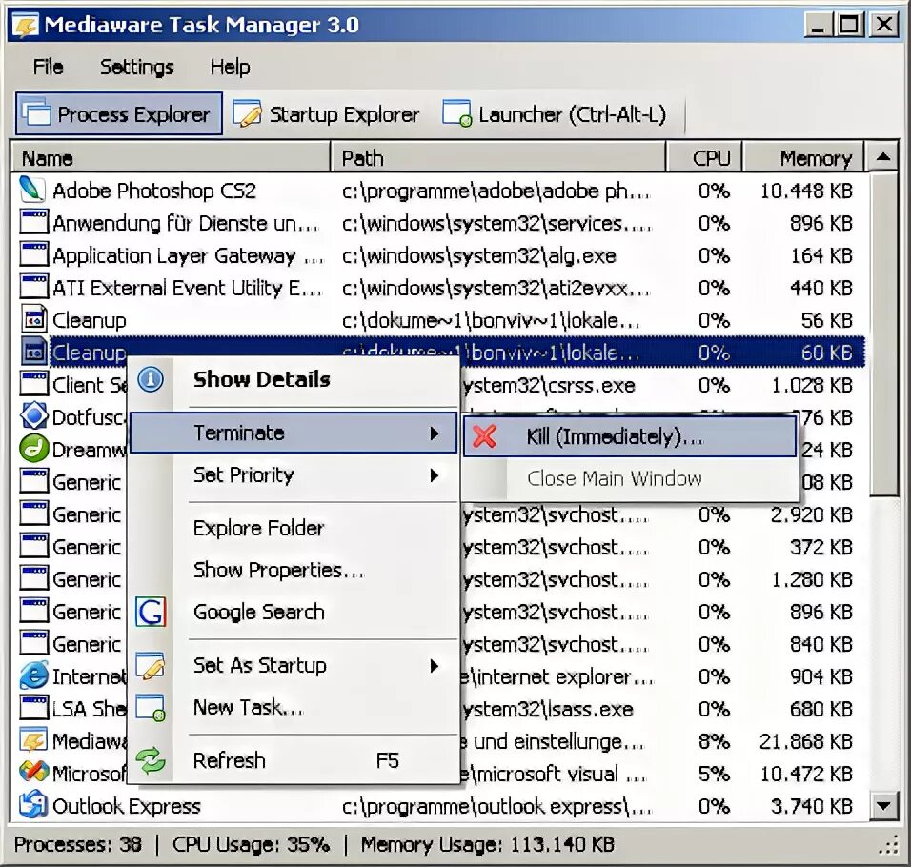Open the Help menu
The image size is (911, 867).
coord(230,68)
